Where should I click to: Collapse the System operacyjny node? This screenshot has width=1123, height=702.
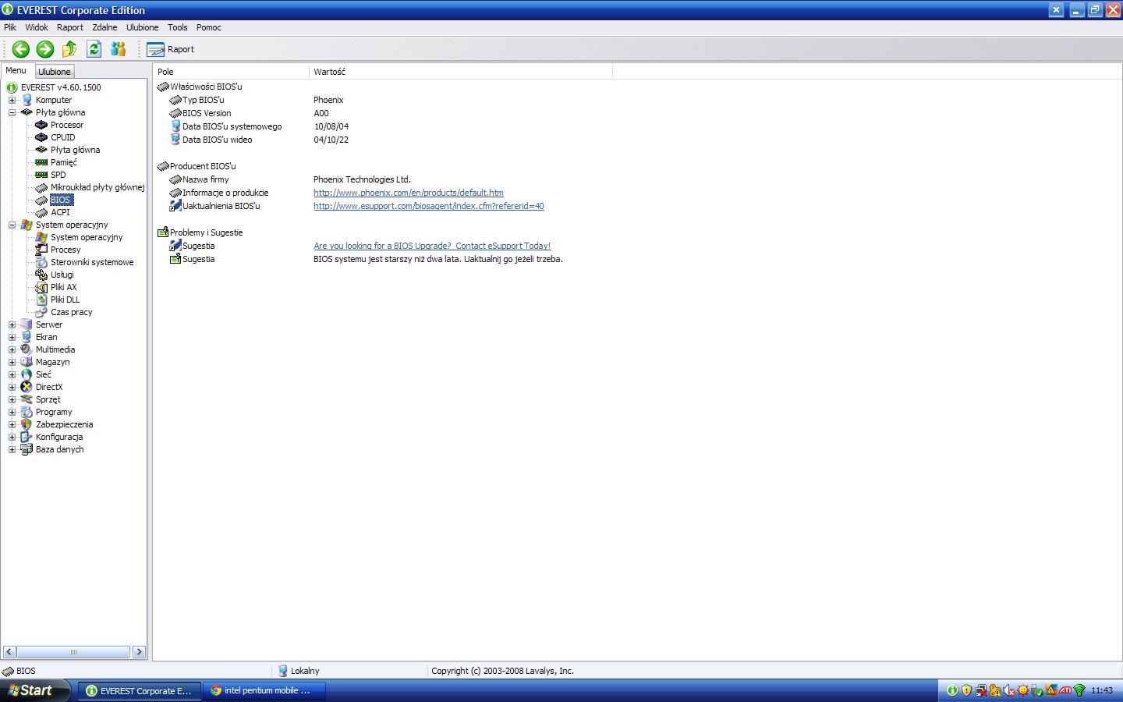tap(12, 225)
